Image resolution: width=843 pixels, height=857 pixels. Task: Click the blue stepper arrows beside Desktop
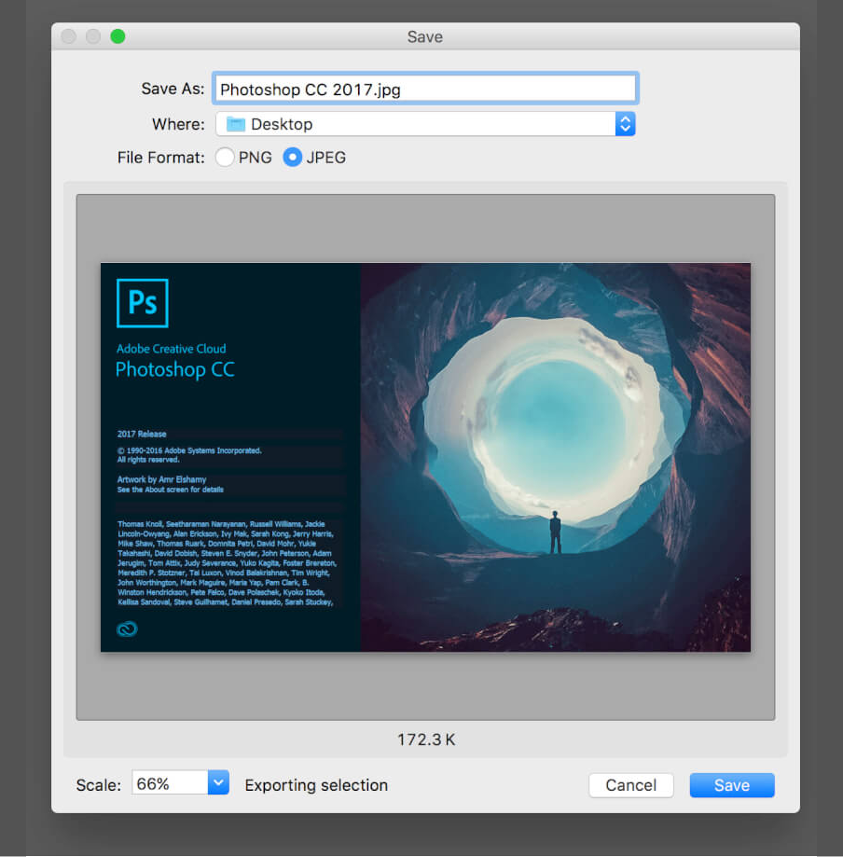625,124
